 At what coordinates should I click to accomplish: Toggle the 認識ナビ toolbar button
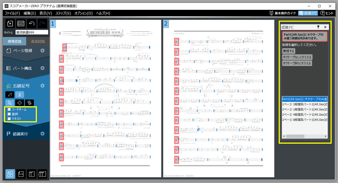(x=308, y=13)
